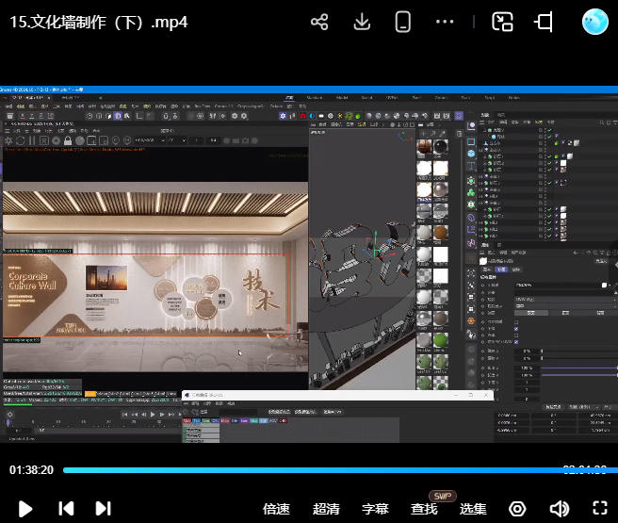Click the crop/screenshot icon at top right
618x523 pixels.
pyautogui.click(x=545, y=22)
